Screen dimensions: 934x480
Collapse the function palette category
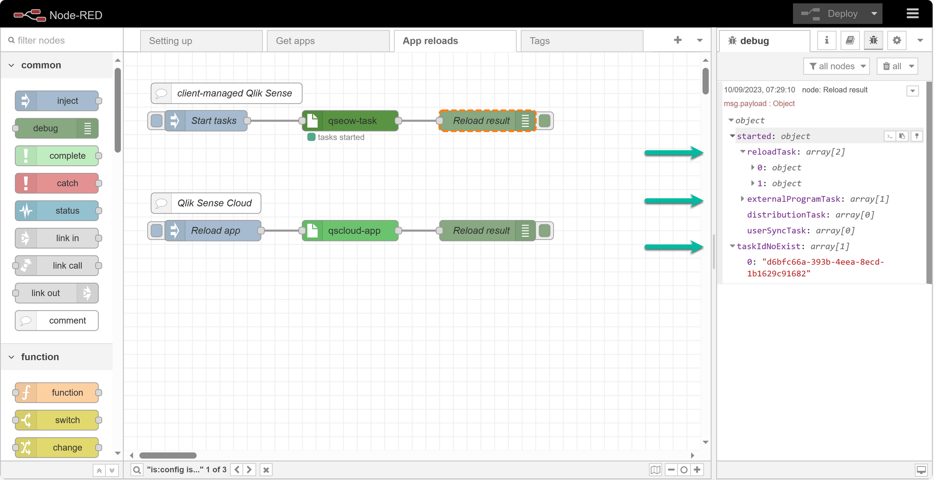point(57,357)
